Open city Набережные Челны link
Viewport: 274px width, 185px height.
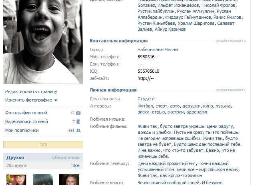(x=157, y=50)
